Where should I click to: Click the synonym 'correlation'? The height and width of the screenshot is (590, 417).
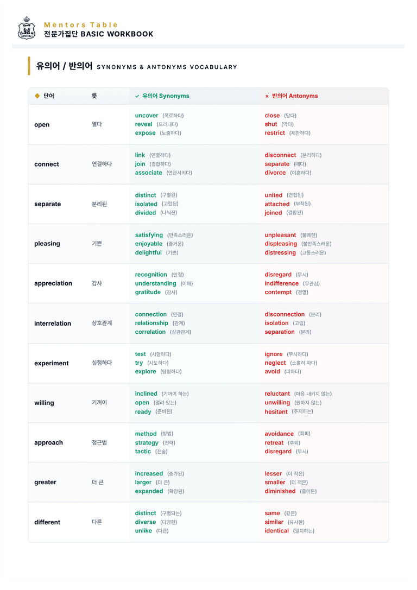[x=150, y=332]
